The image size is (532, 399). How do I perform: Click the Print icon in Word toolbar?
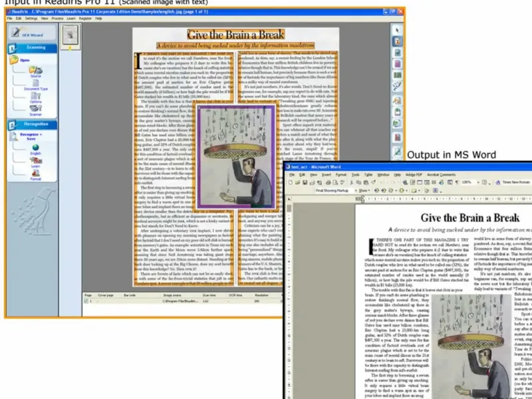[328, 182]
